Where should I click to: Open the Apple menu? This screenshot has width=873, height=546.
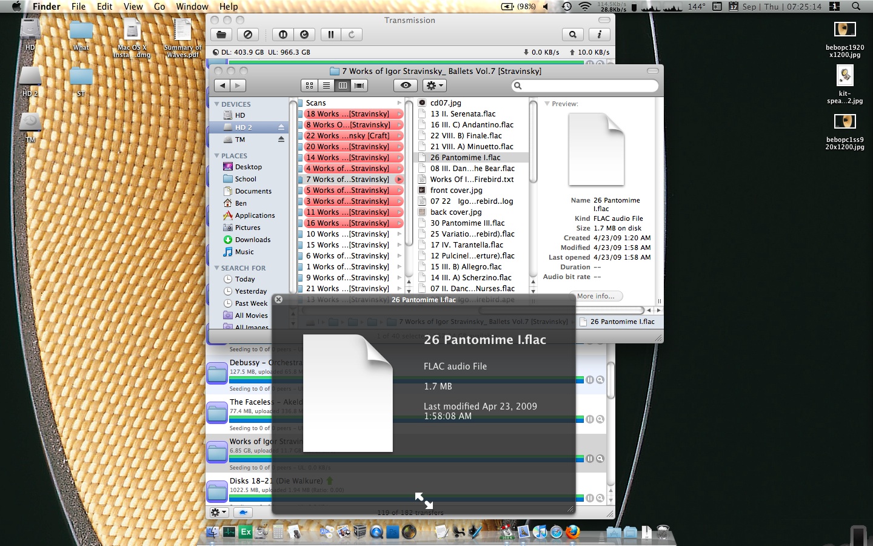[16, 7]
